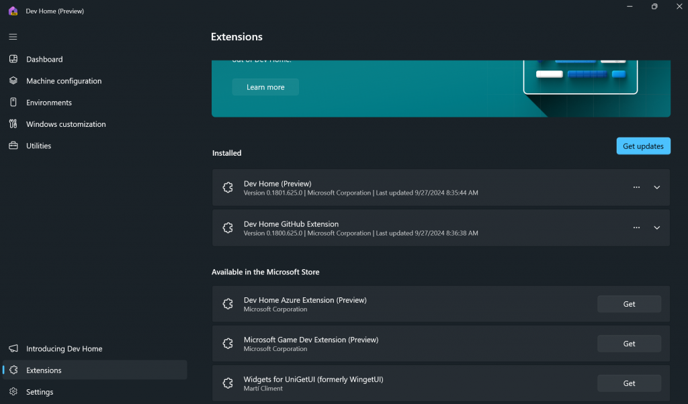Expand the Dev Home (Preview) entry chevron

[x=657, y=188]
